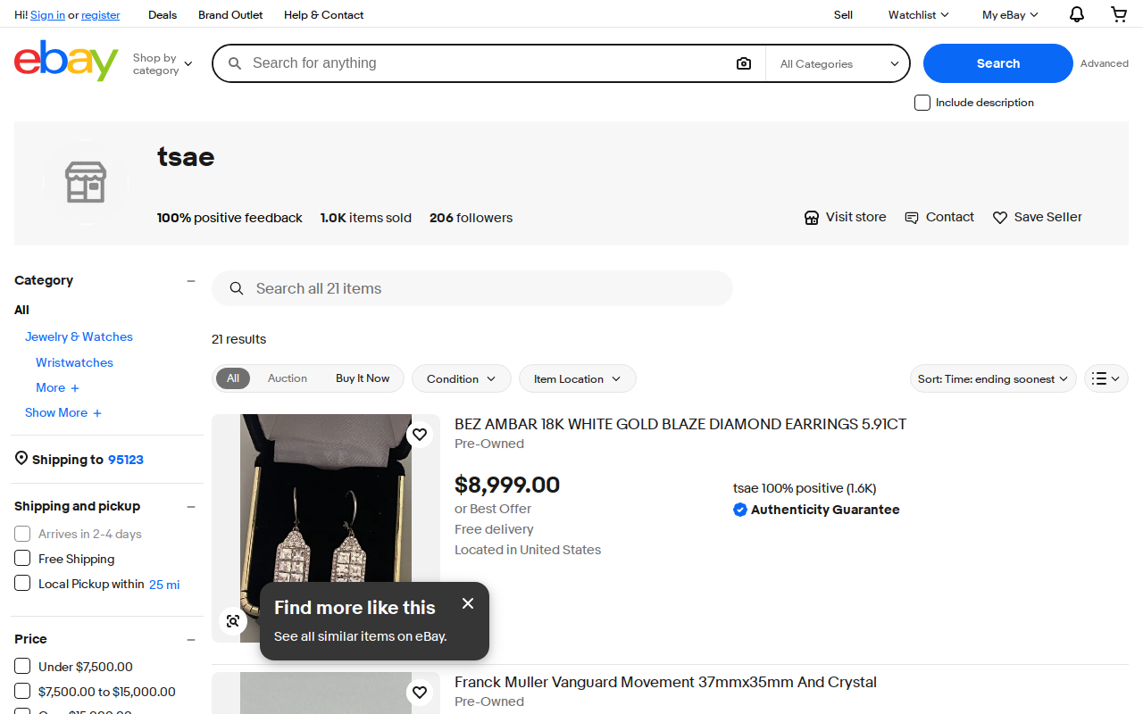
Task: Open the Sort: Time ending soonest dropdown
Action: click(993, 378)
